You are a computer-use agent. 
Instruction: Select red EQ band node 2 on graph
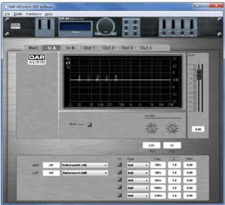(x=88, y=80)
